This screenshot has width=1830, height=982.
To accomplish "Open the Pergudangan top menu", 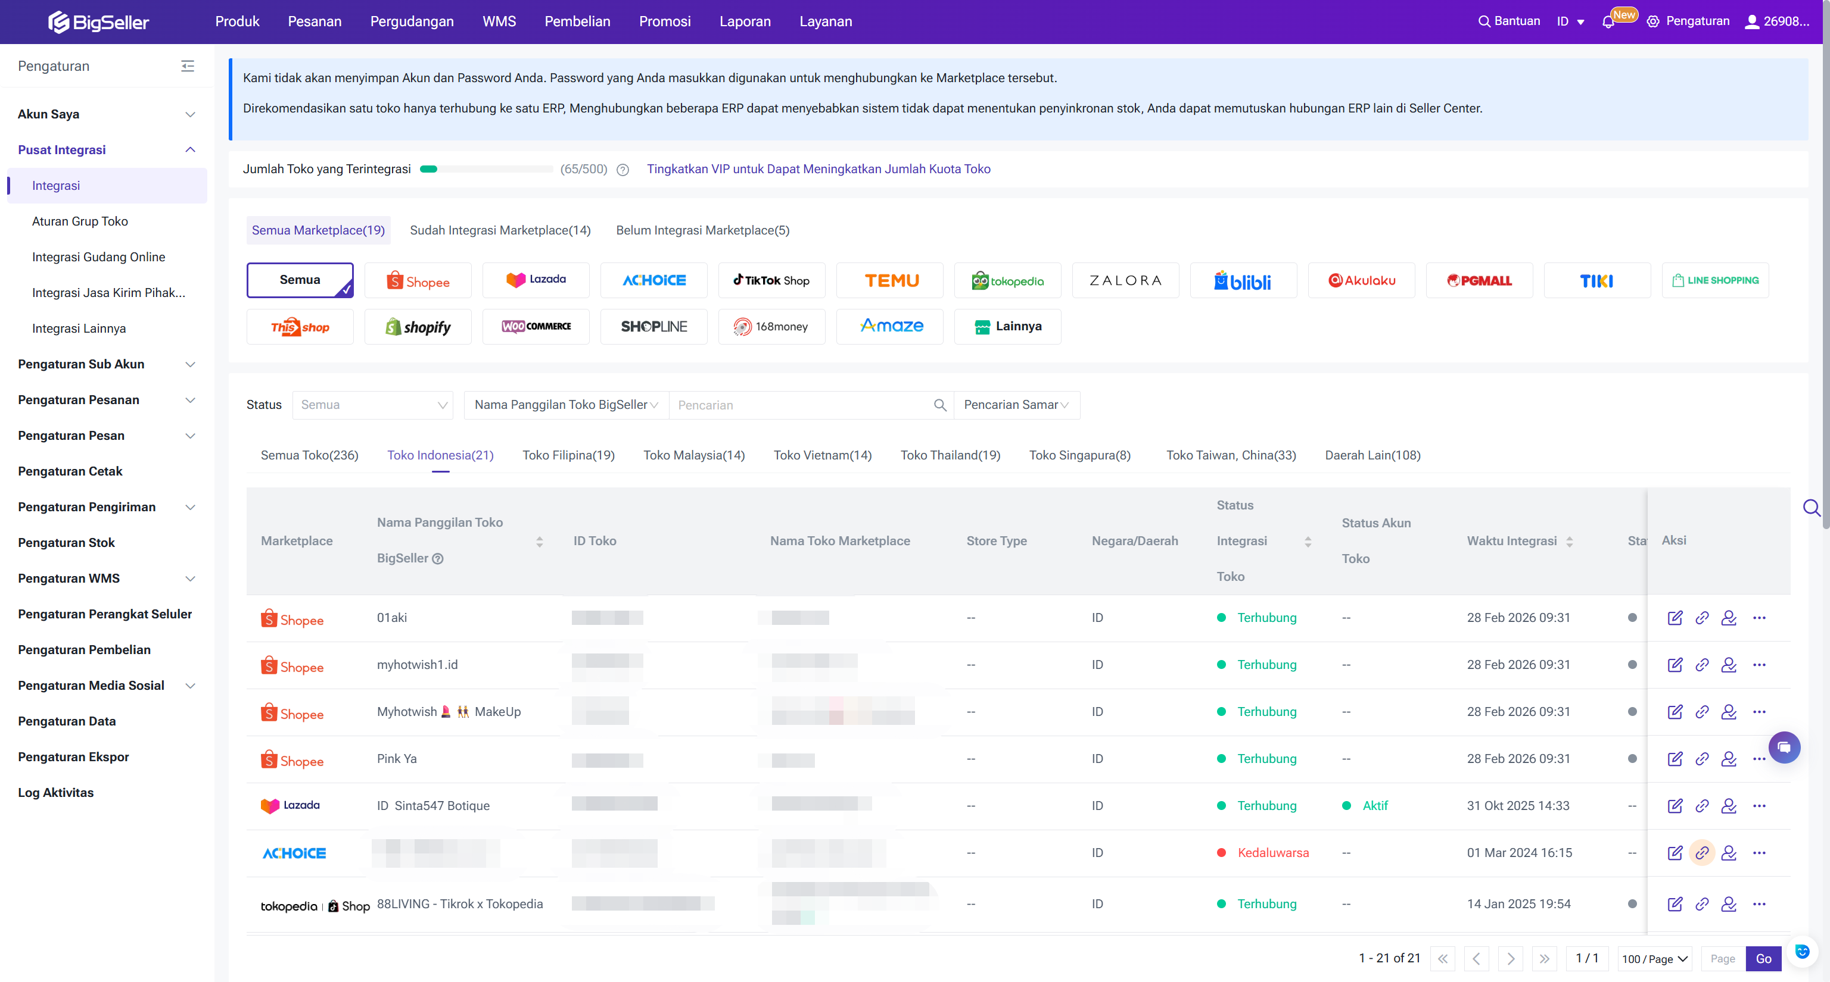I will point(411,21).
